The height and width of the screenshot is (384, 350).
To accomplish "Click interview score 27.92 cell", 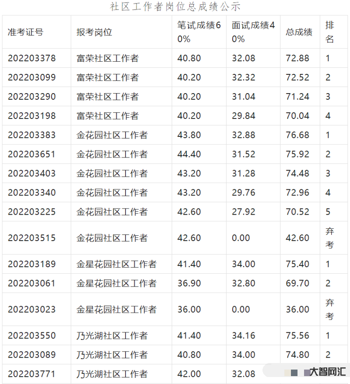I will point(243,212).
